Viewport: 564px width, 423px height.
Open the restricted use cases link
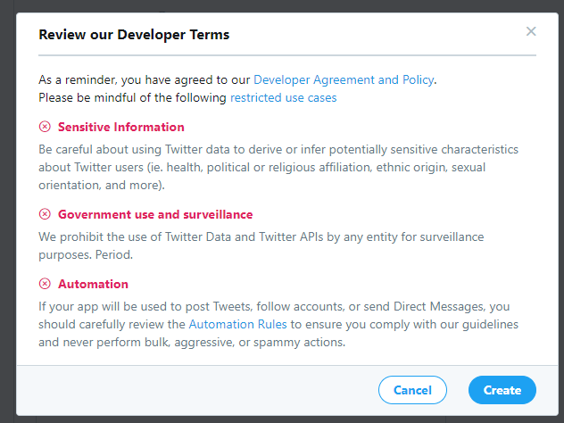283,97
